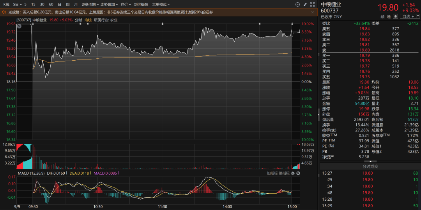Click the event marker at 09:30
The image size is (421, 210).
click(x=33, y=24)
